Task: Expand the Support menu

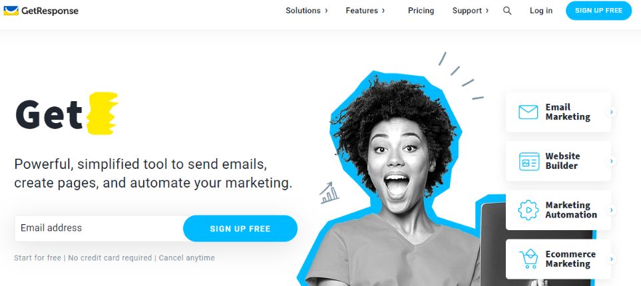Action: click(x=470, y=11)
